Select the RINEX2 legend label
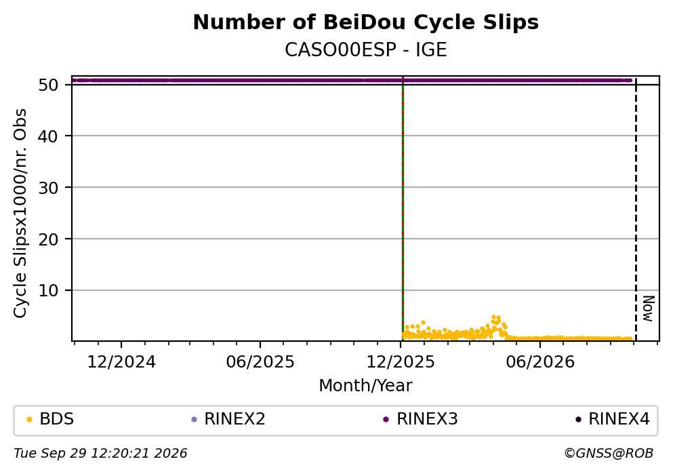Viewport: 673px width, 474px height. click(234, 419)
